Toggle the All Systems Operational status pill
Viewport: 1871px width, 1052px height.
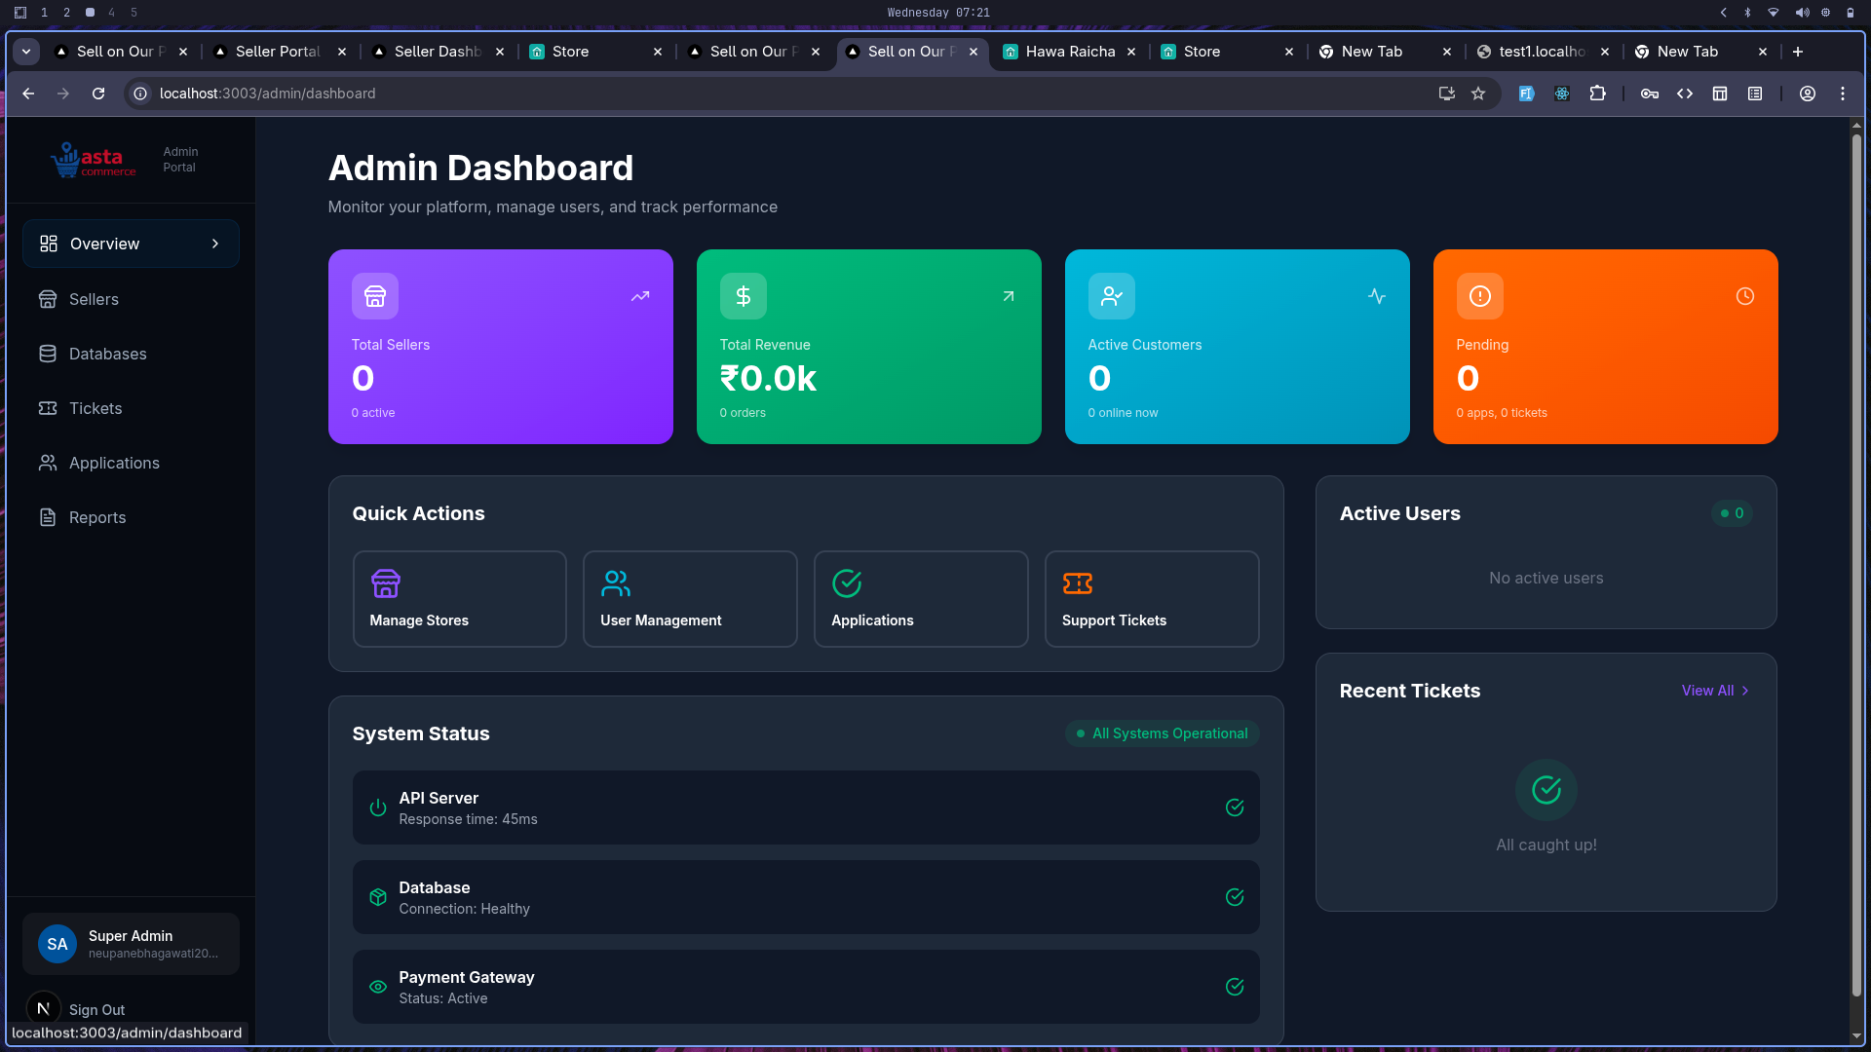click(x=1162, y=733)
